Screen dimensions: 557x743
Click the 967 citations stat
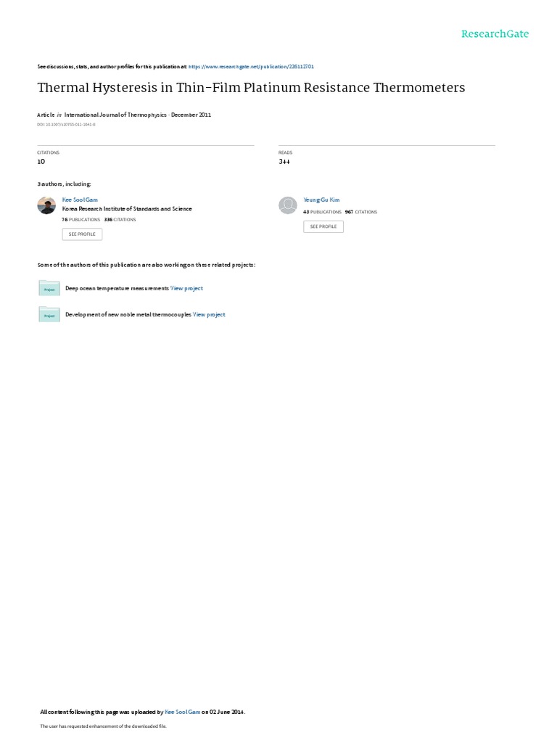(x=361, y=213)
